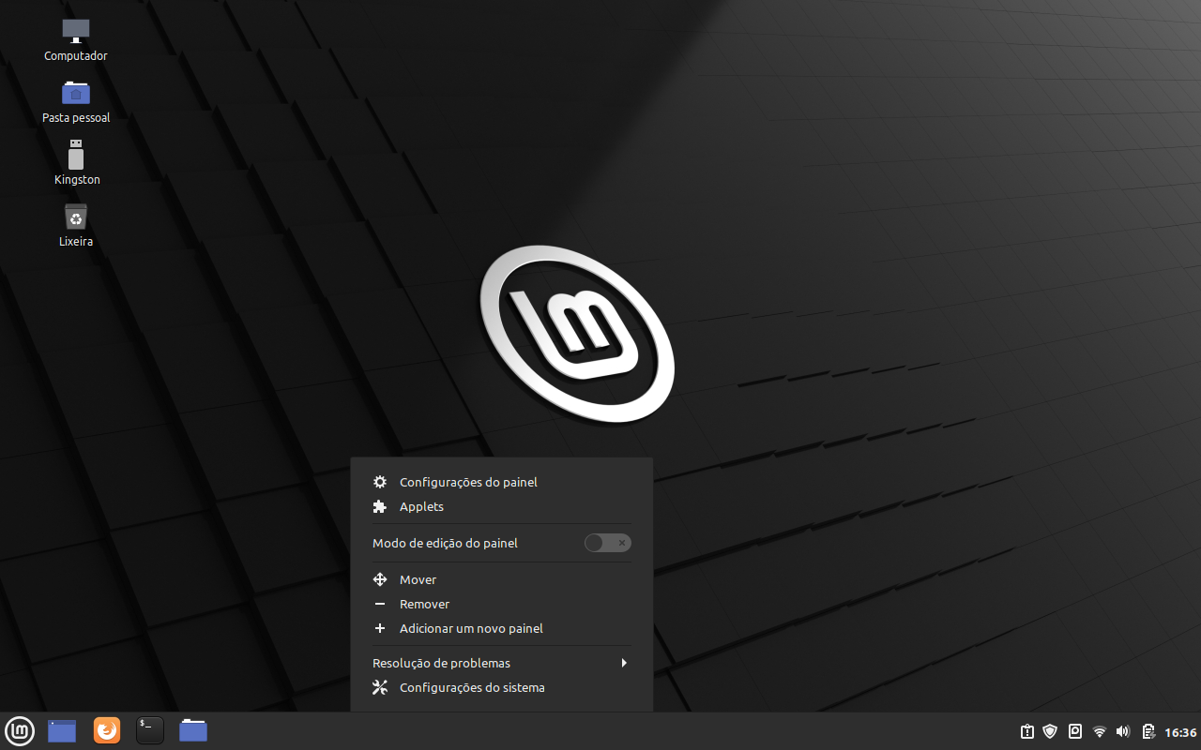Screen dimensions: 1201x750
Task: Open the Wi-Fi network applet
Action: [1100, 731]
